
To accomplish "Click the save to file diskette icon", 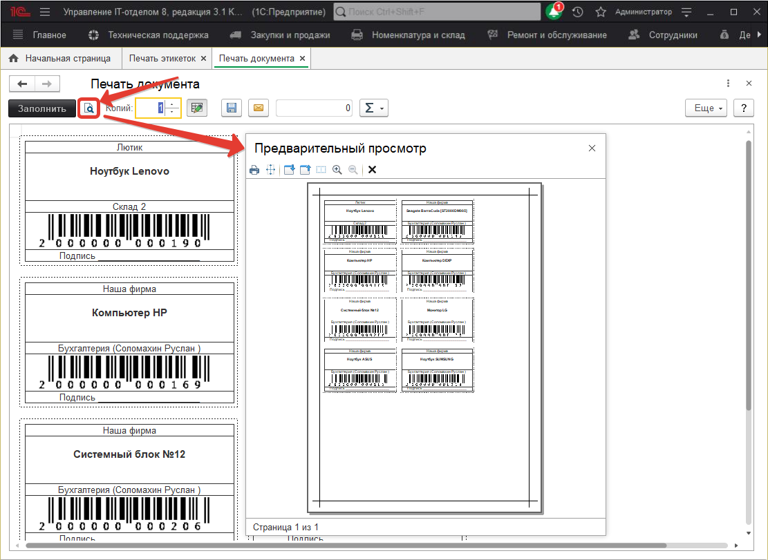I will pyautogui.click(x=232, y=108).
